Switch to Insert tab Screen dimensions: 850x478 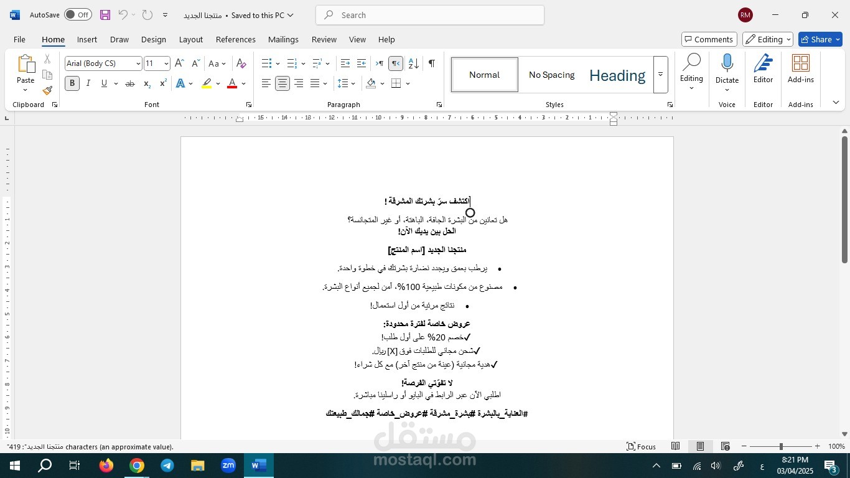(87, 39)
